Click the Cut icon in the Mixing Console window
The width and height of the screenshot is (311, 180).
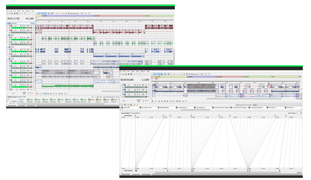pyautogui.click(x=20, y=13)
